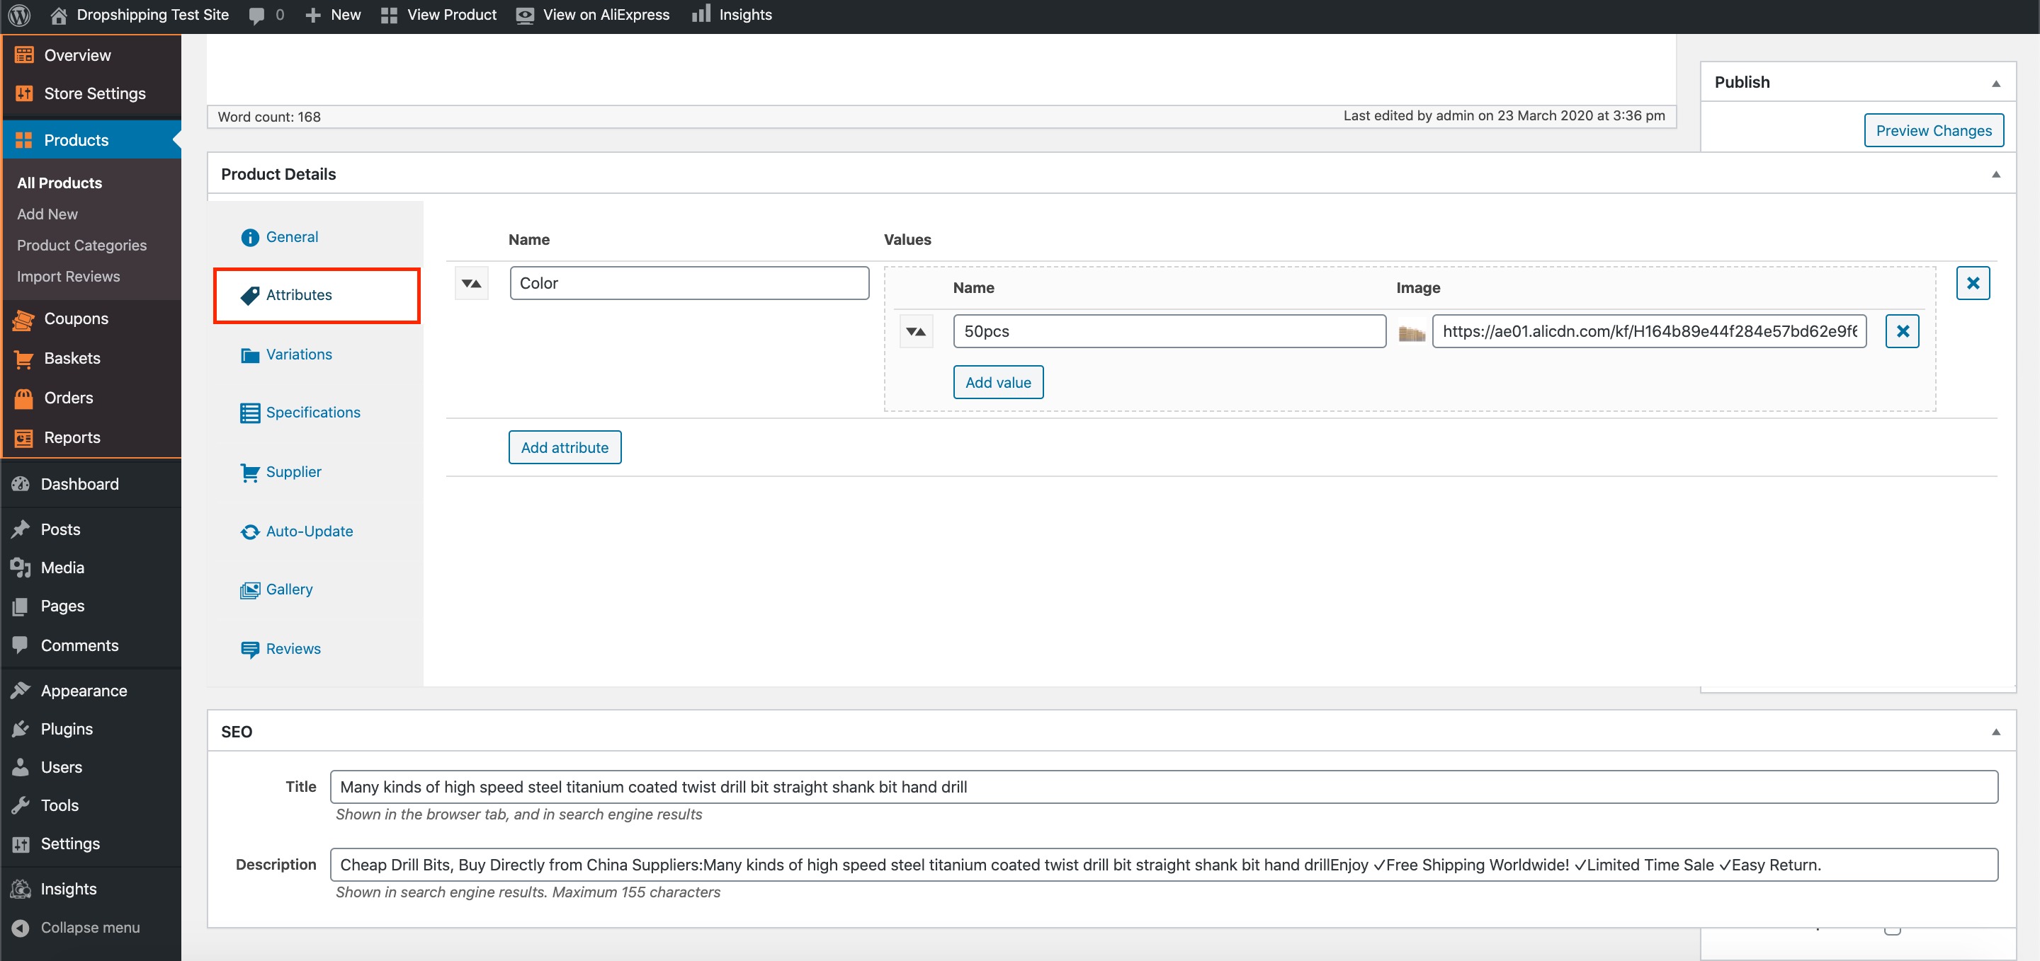Delete the 50pcs value with X button

pyautogui.click(x=1901, y=331)
